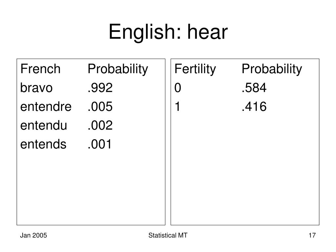The width and height of the screenshot is (336, 252).
Task: Click the Probability header in Fertility table
Action: pos(272,69)
